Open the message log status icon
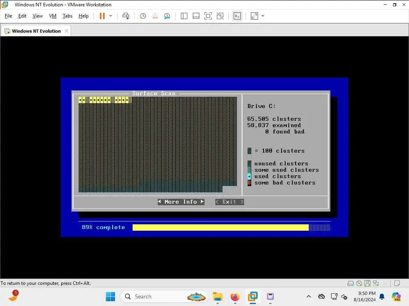The height and width of the screenshot is (306, 409). click(x=397, y=283)
